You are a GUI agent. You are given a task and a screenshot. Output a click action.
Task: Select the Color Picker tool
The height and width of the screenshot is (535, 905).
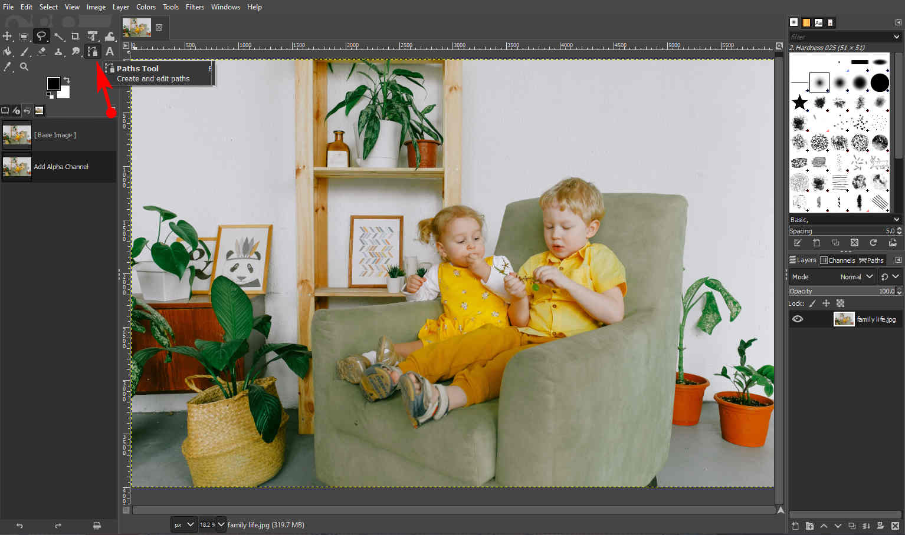pos(7,67)
